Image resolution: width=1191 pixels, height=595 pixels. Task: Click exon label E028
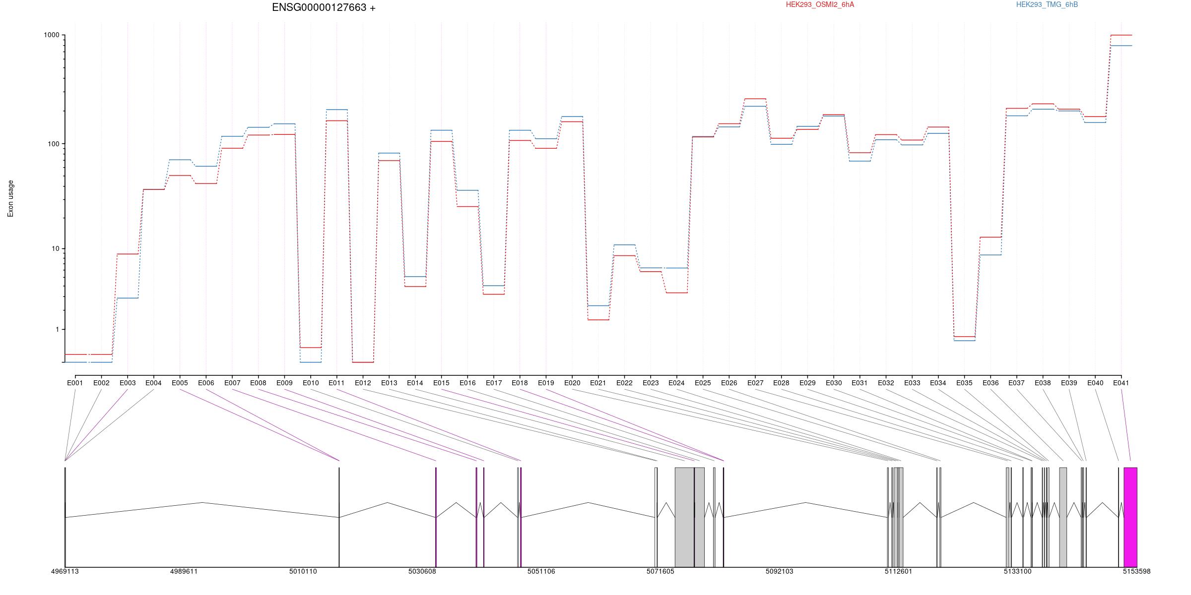[x=781, y=383]
